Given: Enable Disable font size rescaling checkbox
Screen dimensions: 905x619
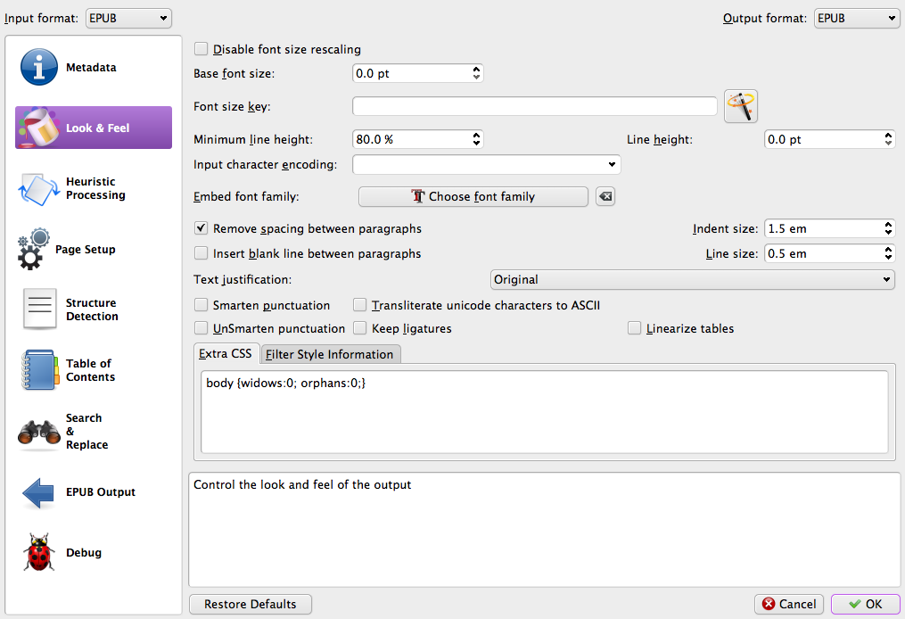Looking at the screenshot, I should pyautogui.click(x=202, y=49).
